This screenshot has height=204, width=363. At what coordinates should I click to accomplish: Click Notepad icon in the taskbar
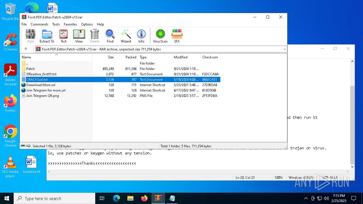tap(172, 198)
